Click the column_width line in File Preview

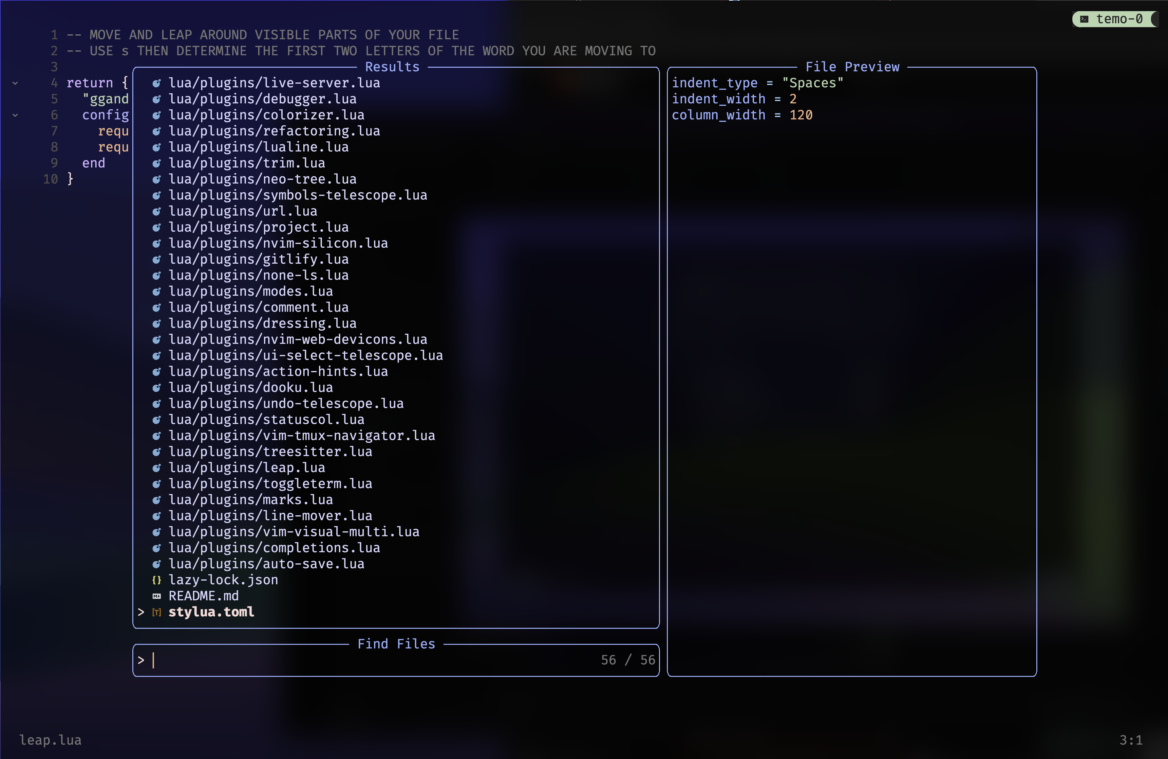click(x=742, y=115)
